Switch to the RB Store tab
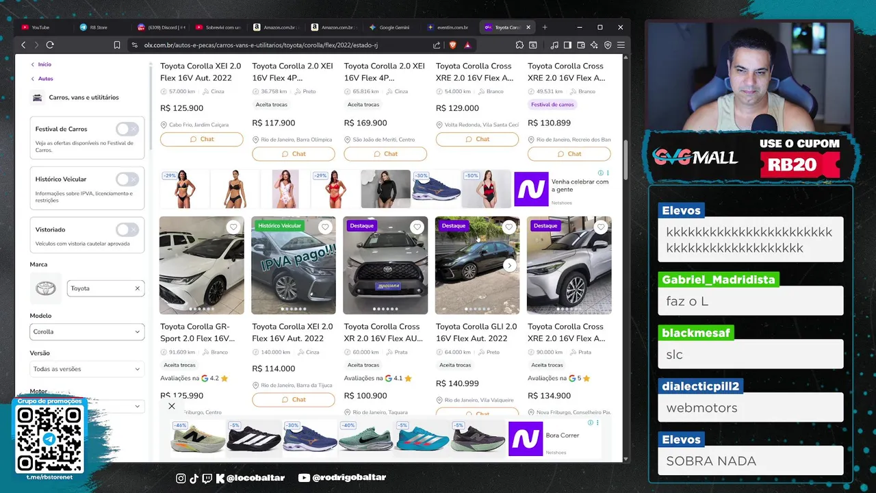The image size is (876, 493). pos(99,27)
